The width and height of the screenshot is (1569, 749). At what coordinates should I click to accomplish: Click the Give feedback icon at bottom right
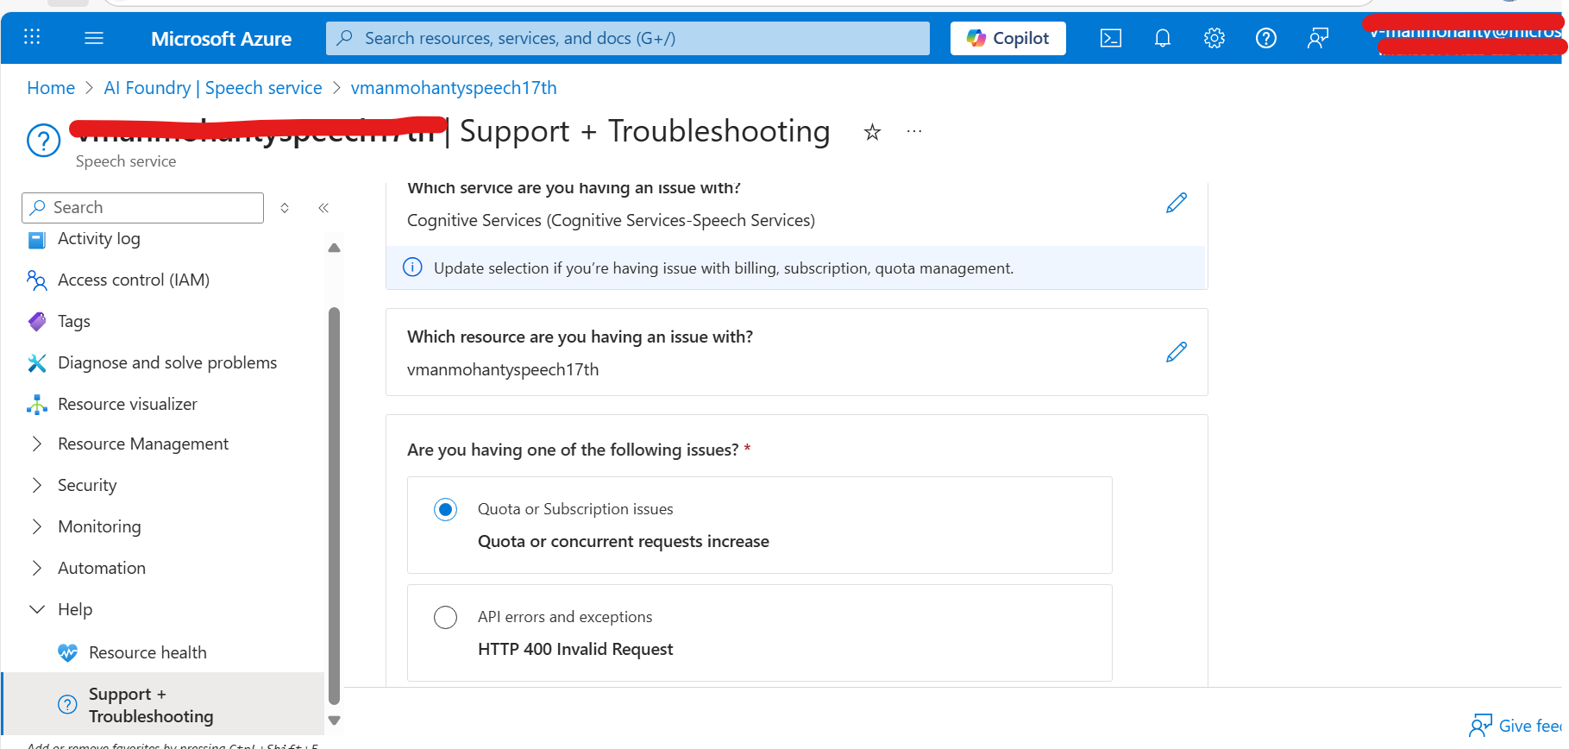1481,726
